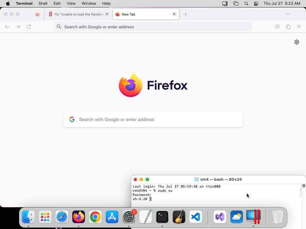Image resolution: width=306 pixels, height=229 pixels.
Task: Open the Help menu
Action: [106, 4]
